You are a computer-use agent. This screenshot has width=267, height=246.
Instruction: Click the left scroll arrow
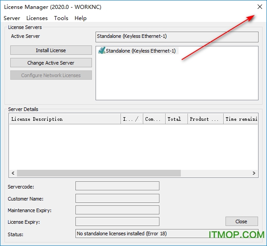pyautogui.click(x=13, y=173)
